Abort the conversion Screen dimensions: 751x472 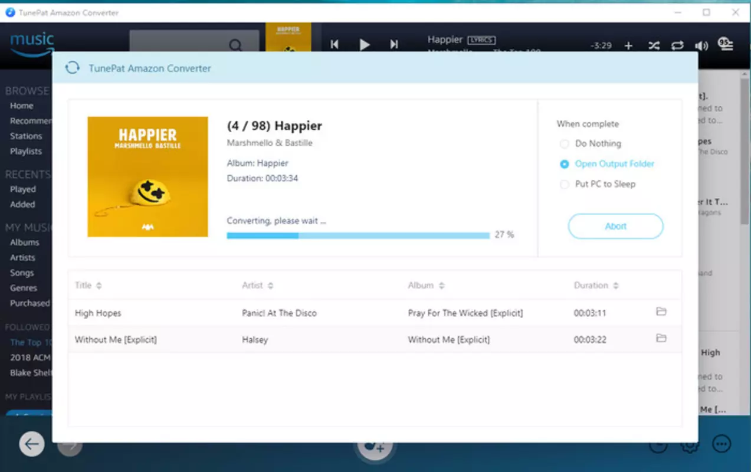[x=615, y=226]
